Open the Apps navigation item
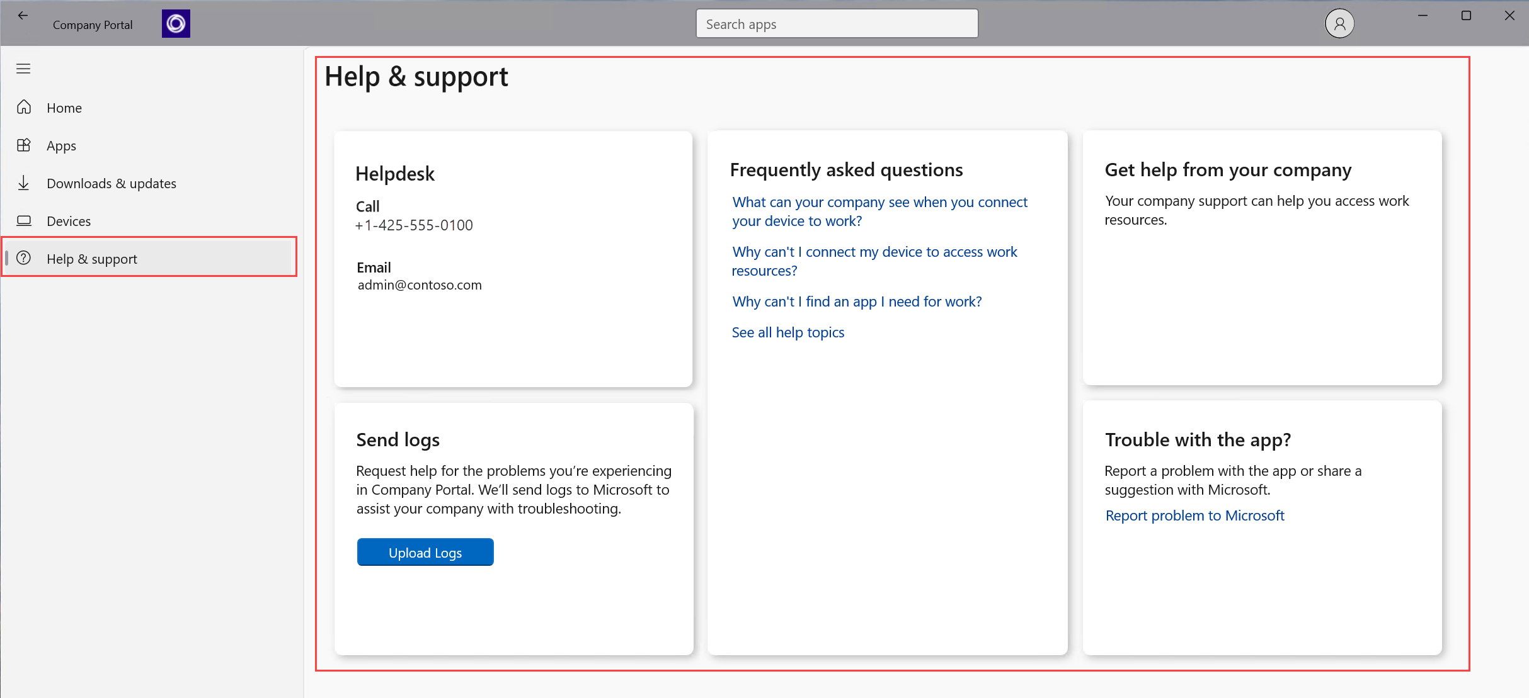Image resolution: width=1529 pixels, height=698 pixels. [149, 145]
